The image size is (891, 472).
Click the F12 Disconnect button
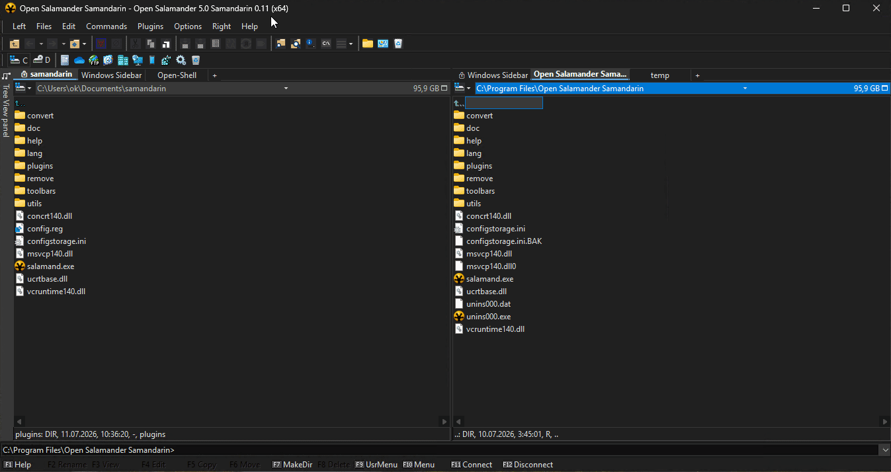click(x=528, y=465)
